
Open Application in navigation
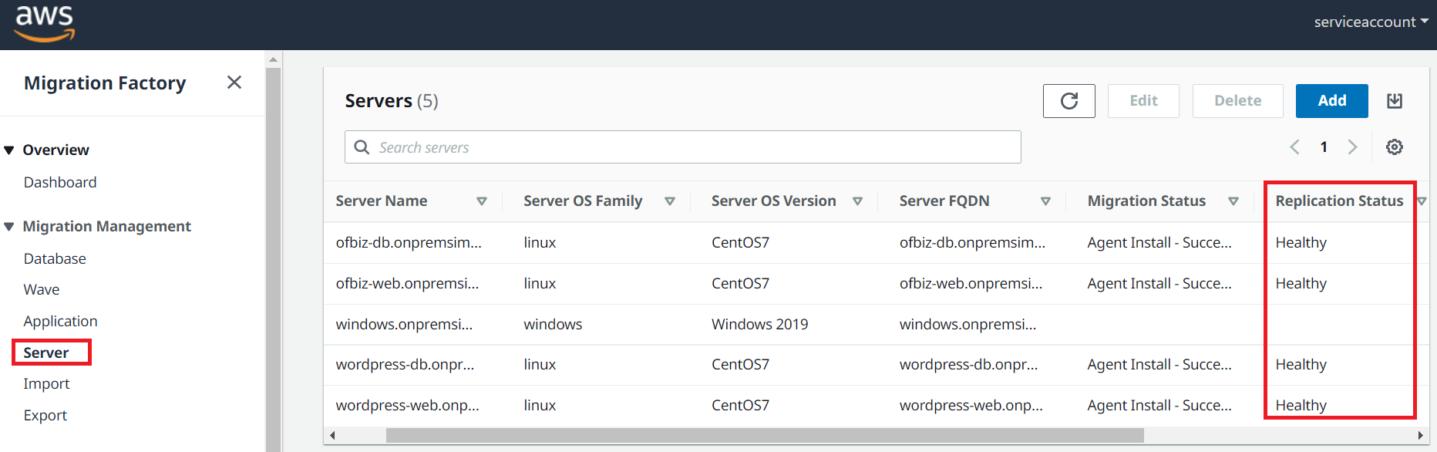point(60,321)
